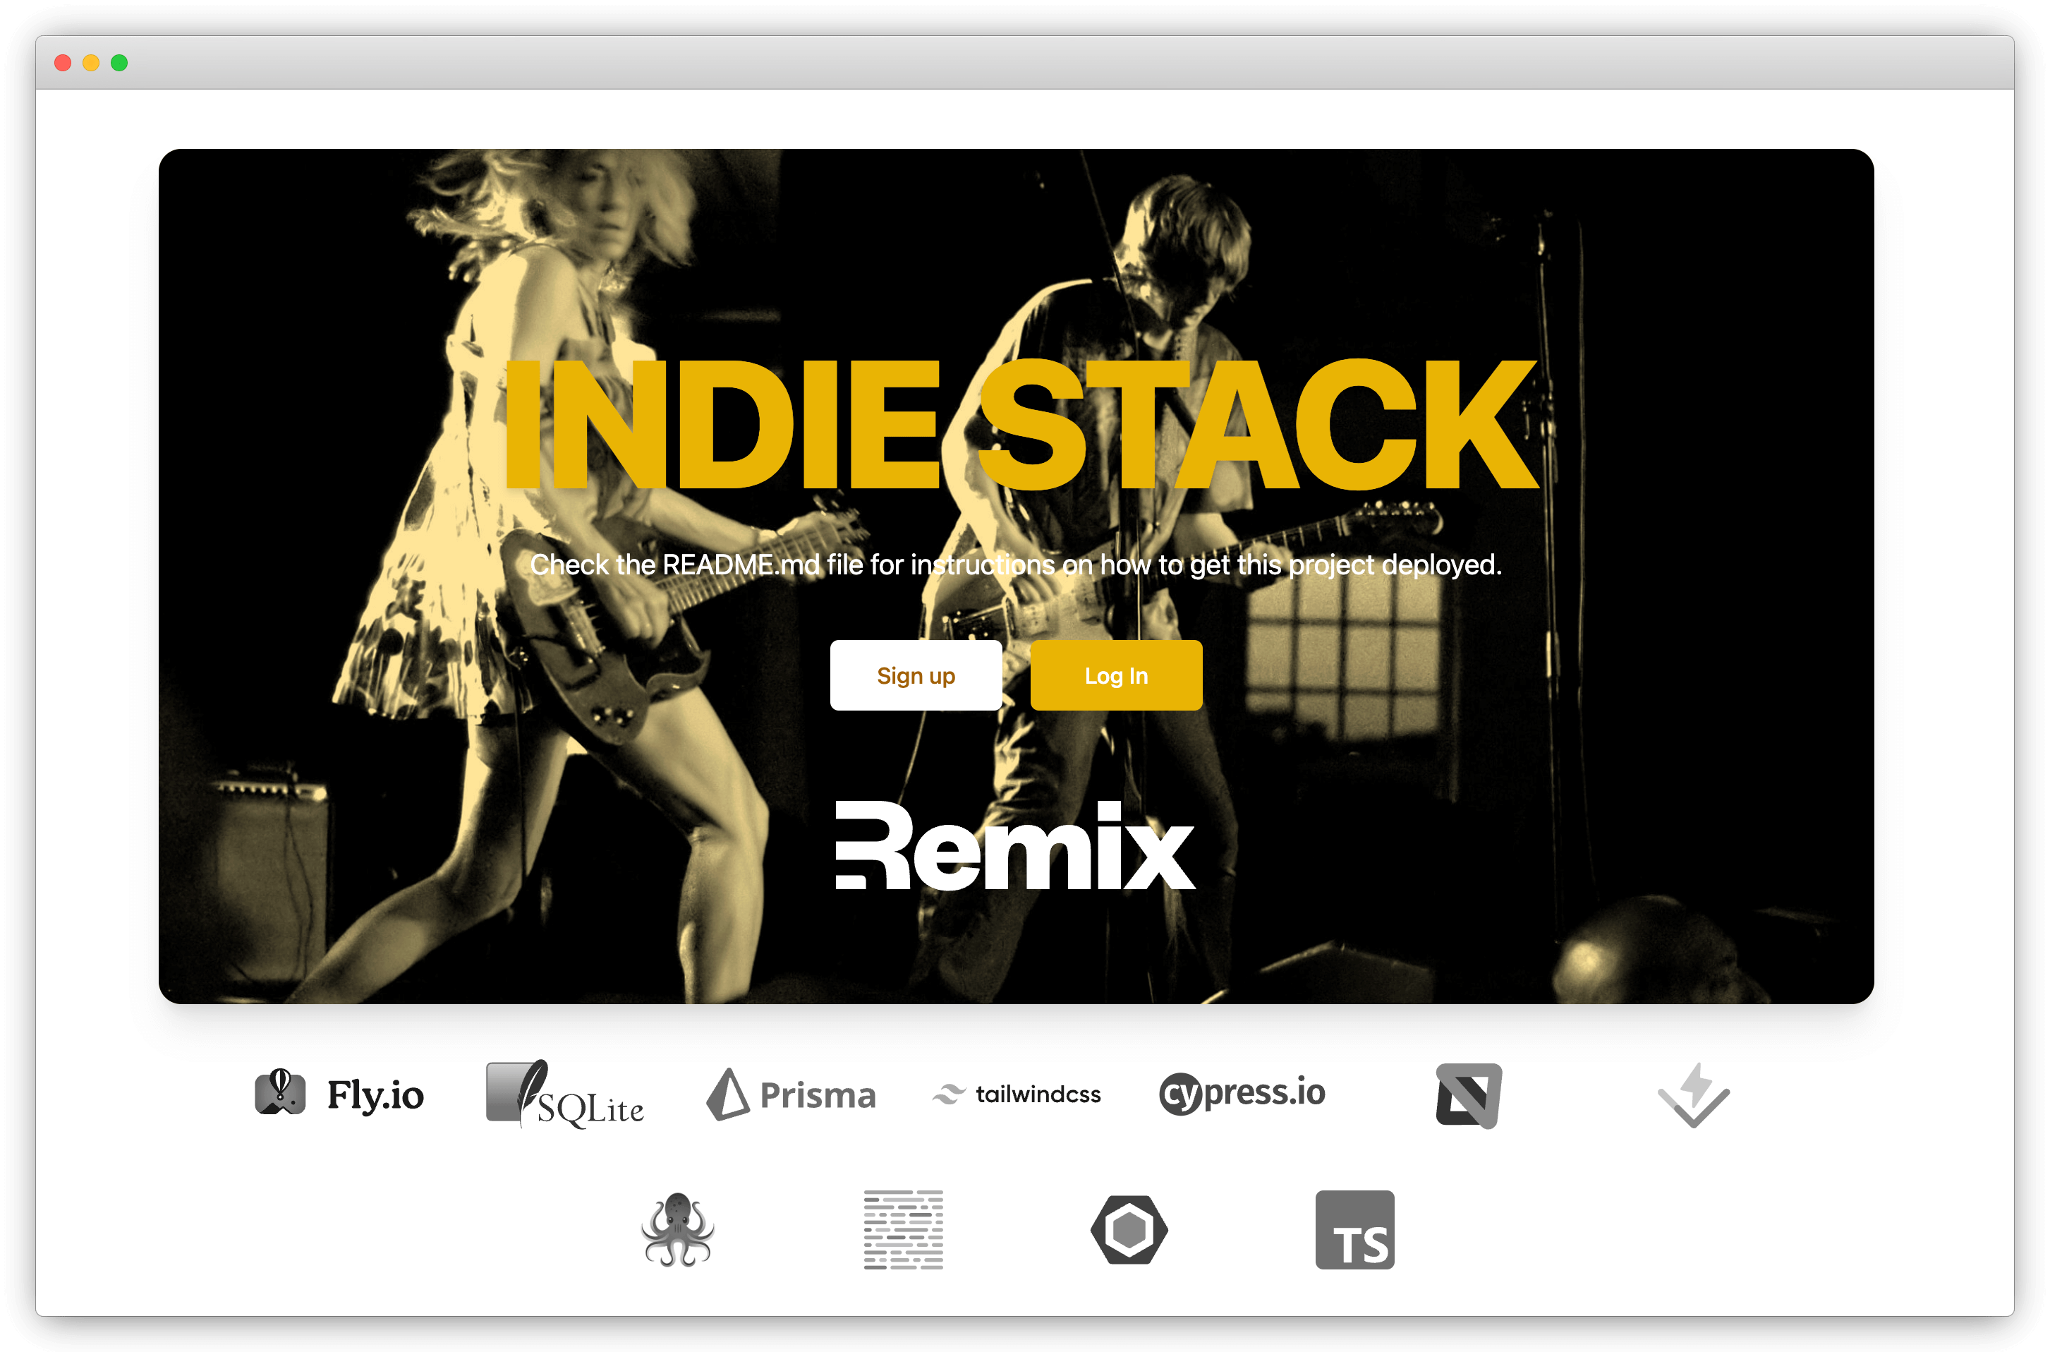Open the tailwindcss logo link

tap(1017, 1094)
